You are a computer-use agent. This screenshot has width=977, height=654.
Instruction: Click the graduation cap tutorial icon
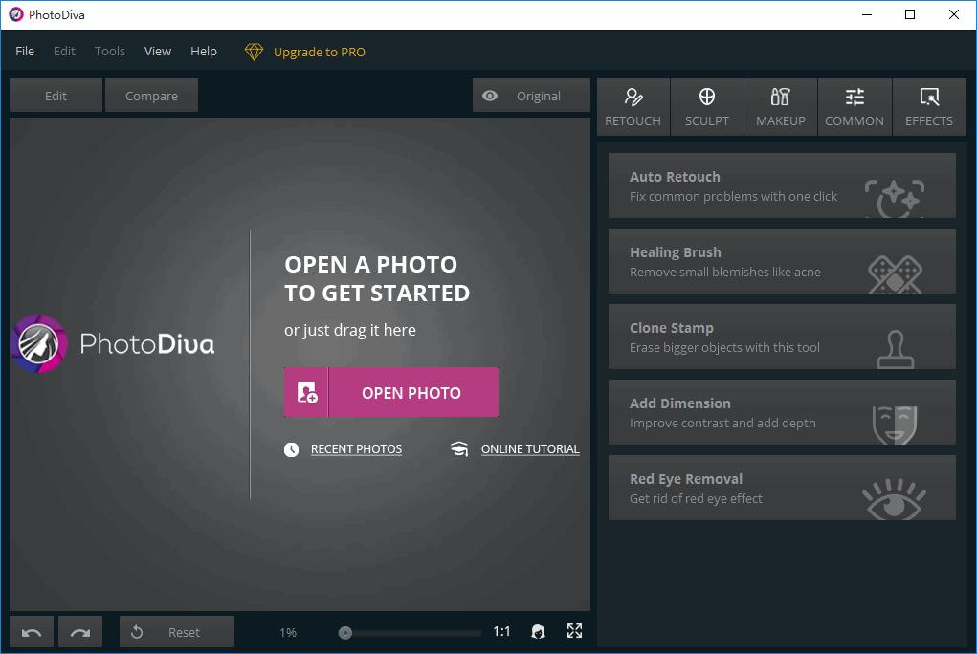point(459,449)
